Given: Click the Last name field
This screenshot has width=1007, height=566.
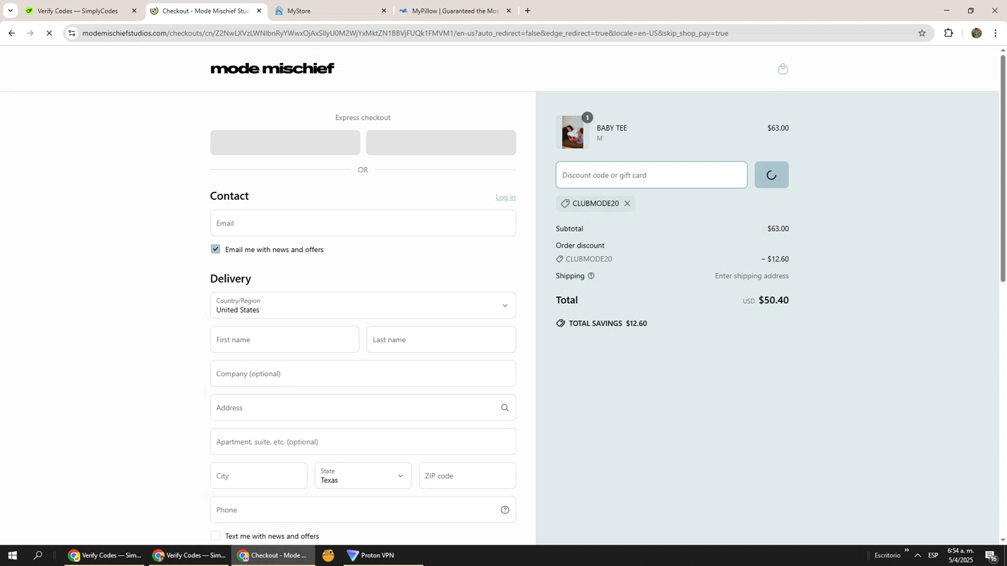Looking at the screenshot, I should (441, 339).
